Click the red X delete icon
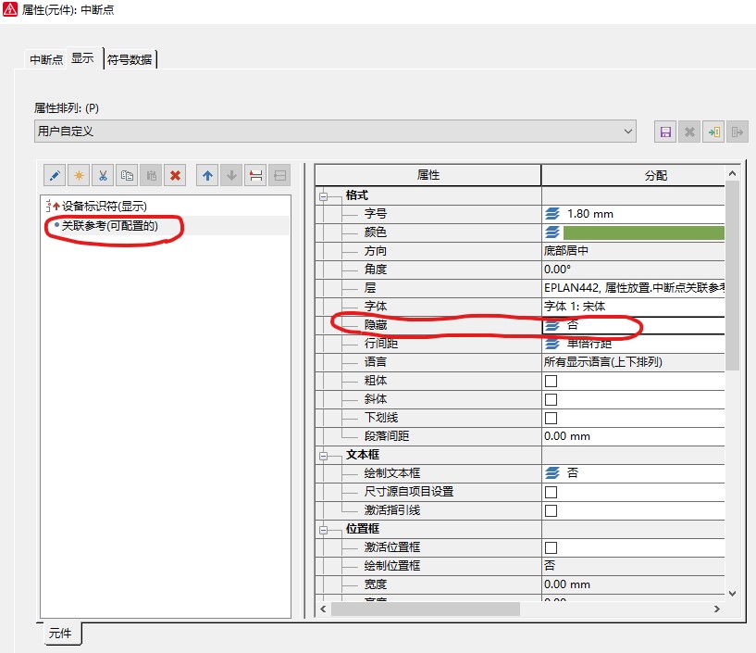 [x=176, y=175]
